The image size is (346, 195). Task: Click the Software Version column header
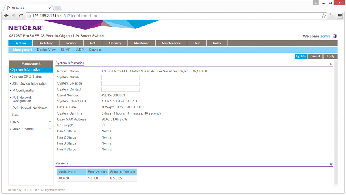pos(123,172)
